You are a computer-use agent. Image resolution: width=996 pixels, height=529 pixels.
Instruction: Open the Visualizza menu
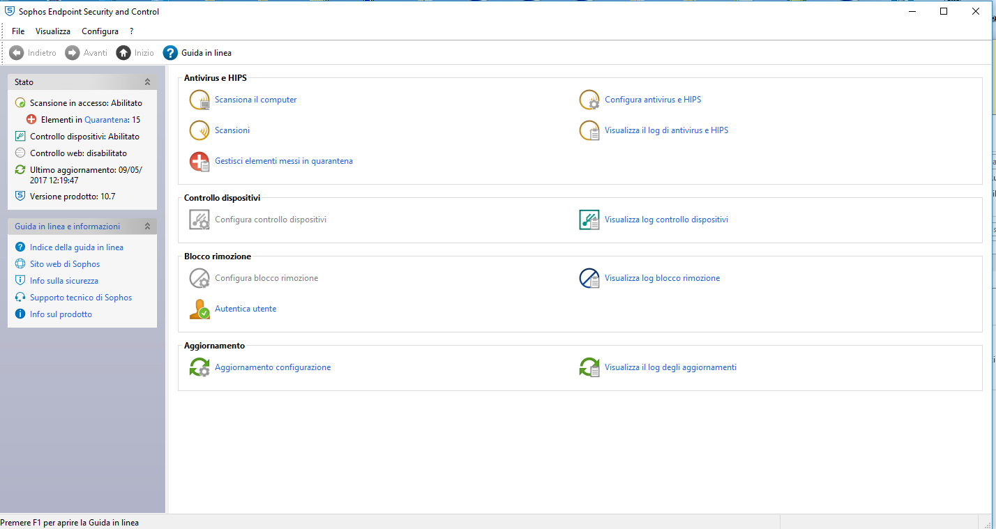coord(53,31)
